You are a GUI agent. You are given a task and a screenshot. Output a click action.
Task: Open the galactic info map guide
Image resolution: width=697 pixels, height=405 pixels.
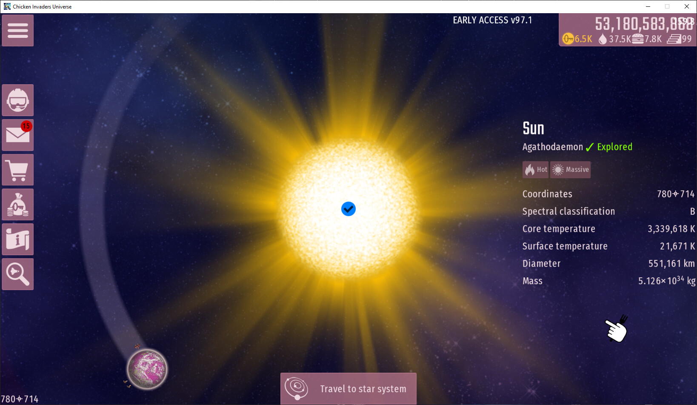(18, 240)
